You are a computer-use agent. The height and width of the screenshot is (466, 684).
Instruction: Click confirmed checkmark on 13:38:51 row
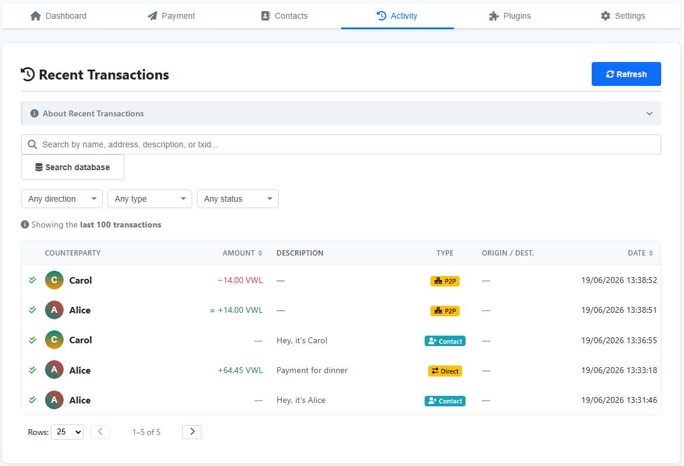tap(33, 310)
